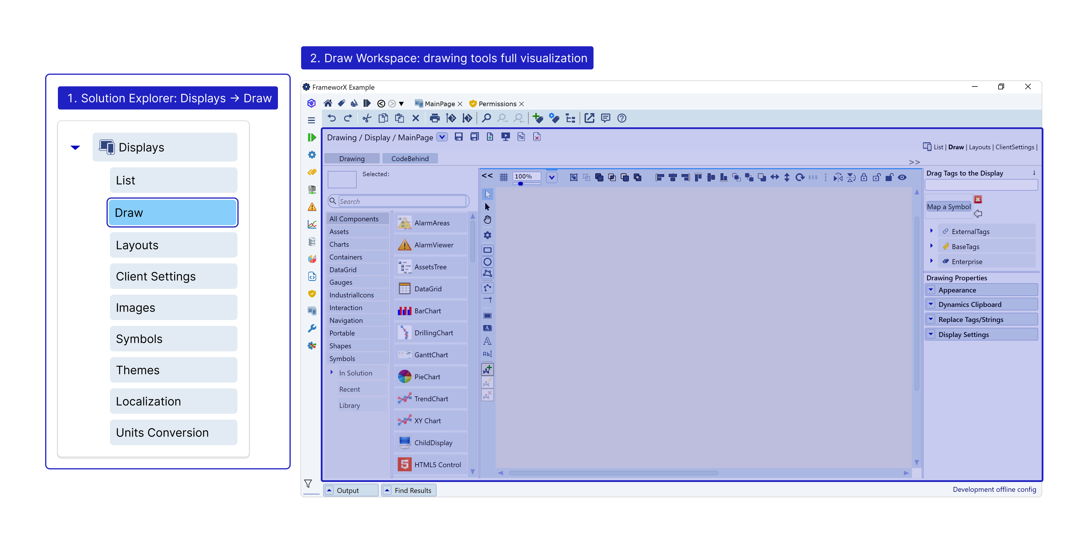Click the closed padlock lock icon
1088x543 pixels.
(864, 177)
